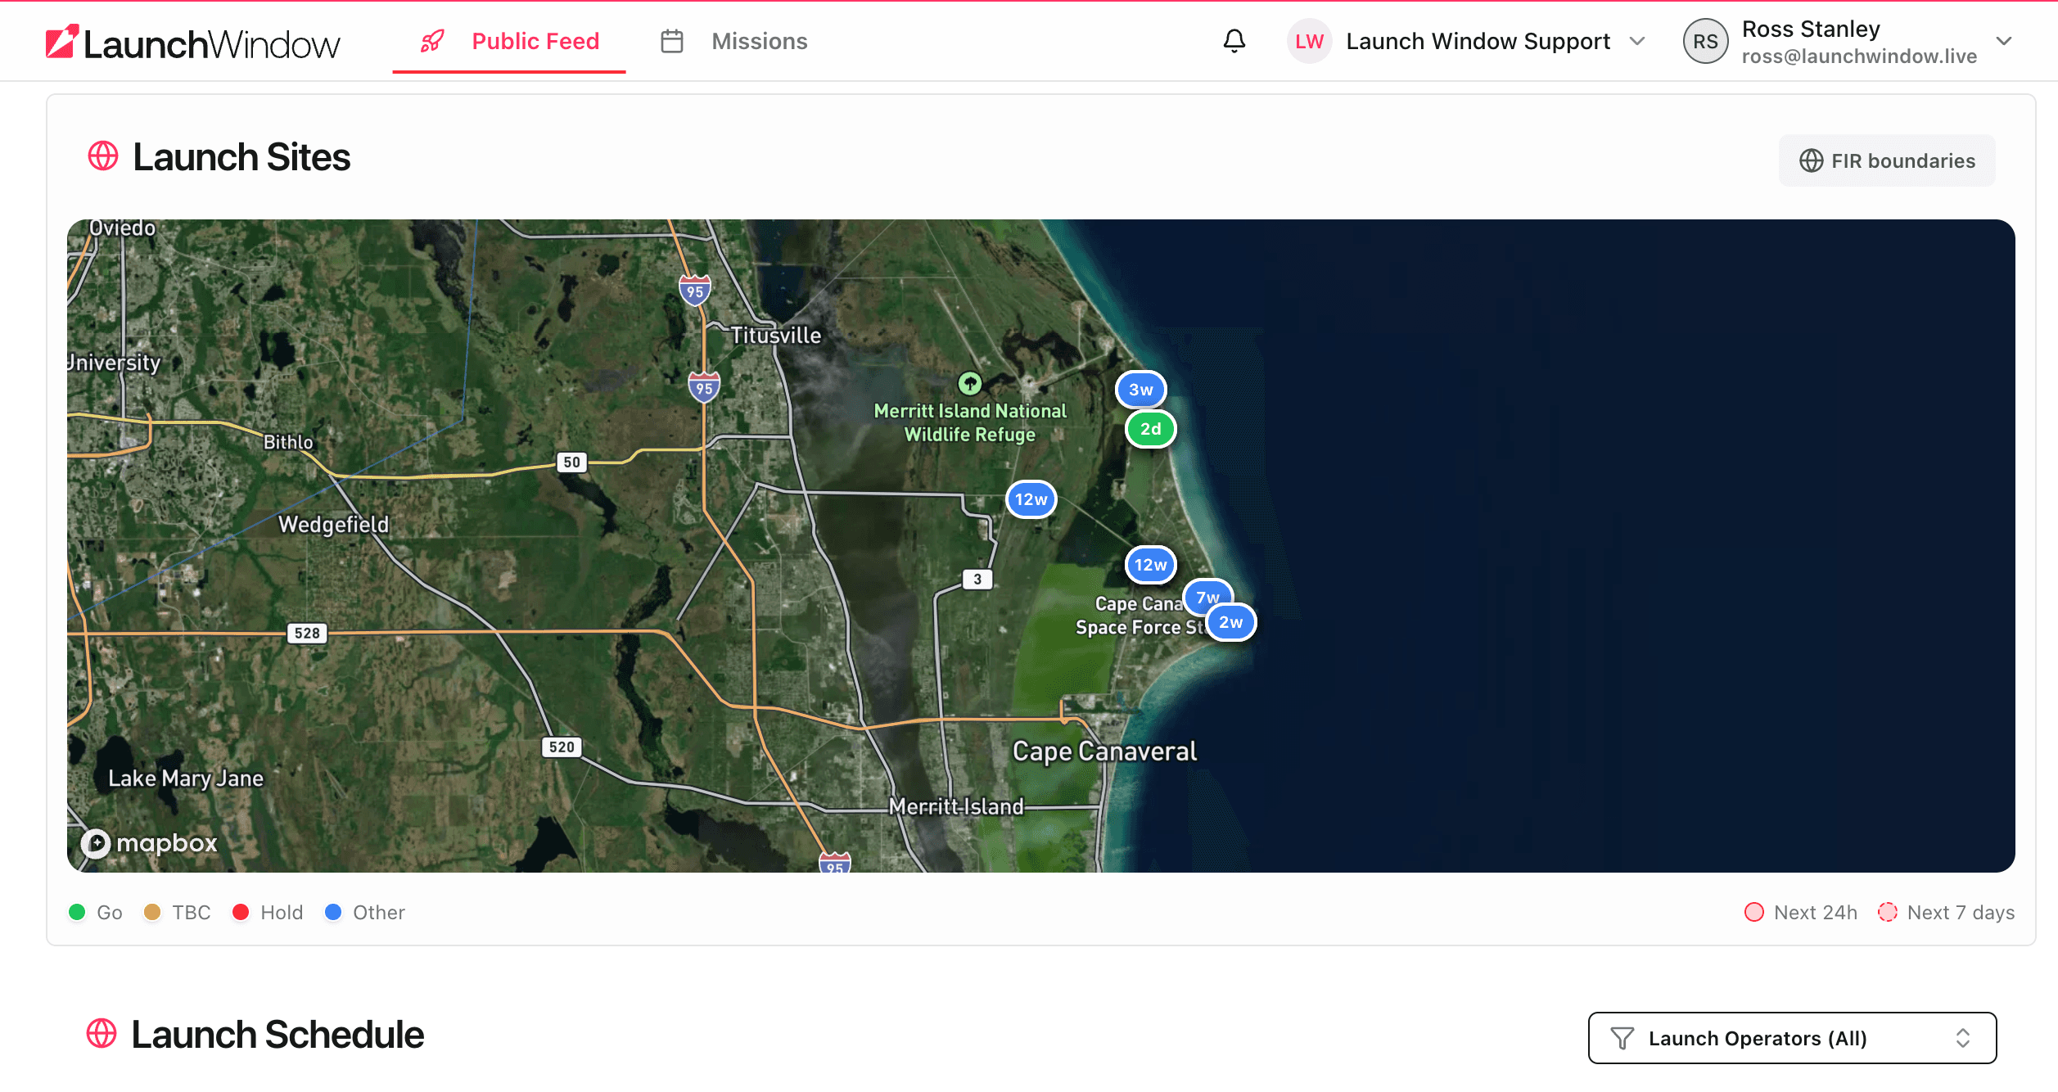Click the Other blue legend swatch
Viewport: 2058px width, 1092px height.
tap(333, 912)
